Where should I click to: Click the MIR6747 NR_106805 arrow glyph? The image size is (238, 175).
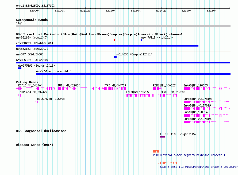point(37,102)
